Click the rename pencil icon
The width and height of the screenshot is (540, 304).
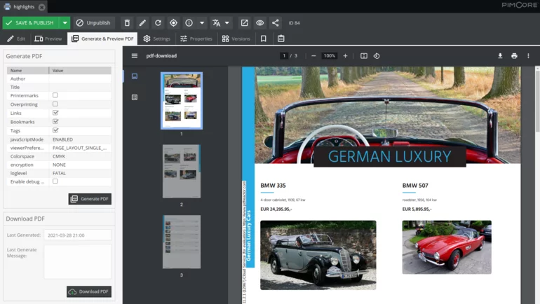[142, 22]
